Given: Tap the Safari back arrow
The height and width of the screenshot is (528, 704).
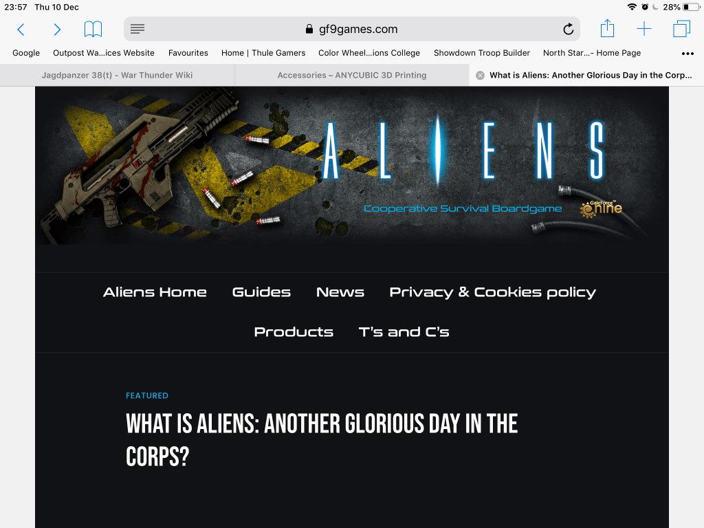Looking at the screenshot, I should pyautogui.click(x=21, y=30).
